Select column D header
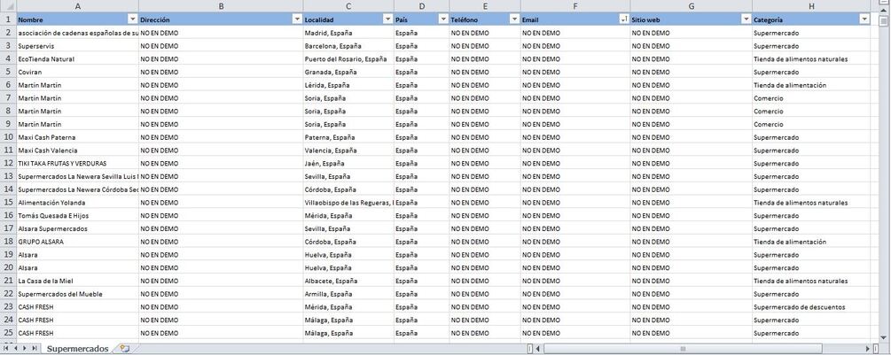The width and height of the screenshot is (891, 355). [x=421, y=5]
